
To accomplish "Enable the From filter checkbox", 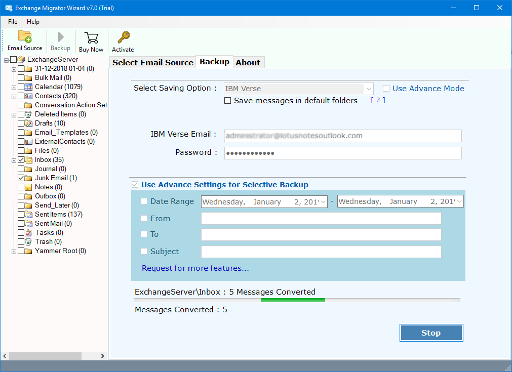I will [x=144, y=218].
